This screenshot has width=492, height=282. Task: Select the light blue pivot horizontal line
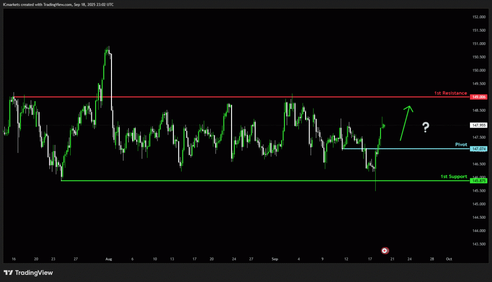click(406, 149)
